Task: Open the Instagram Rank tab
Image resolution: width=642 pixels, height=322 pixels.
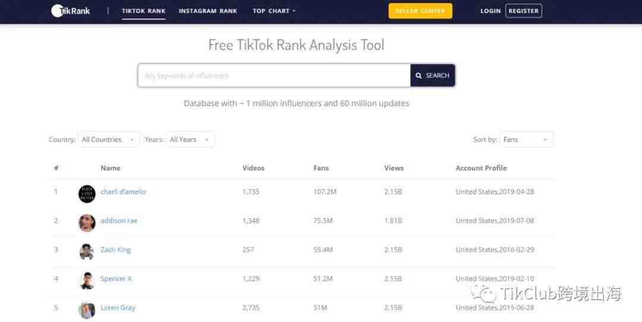Action: tap(208, 11)
